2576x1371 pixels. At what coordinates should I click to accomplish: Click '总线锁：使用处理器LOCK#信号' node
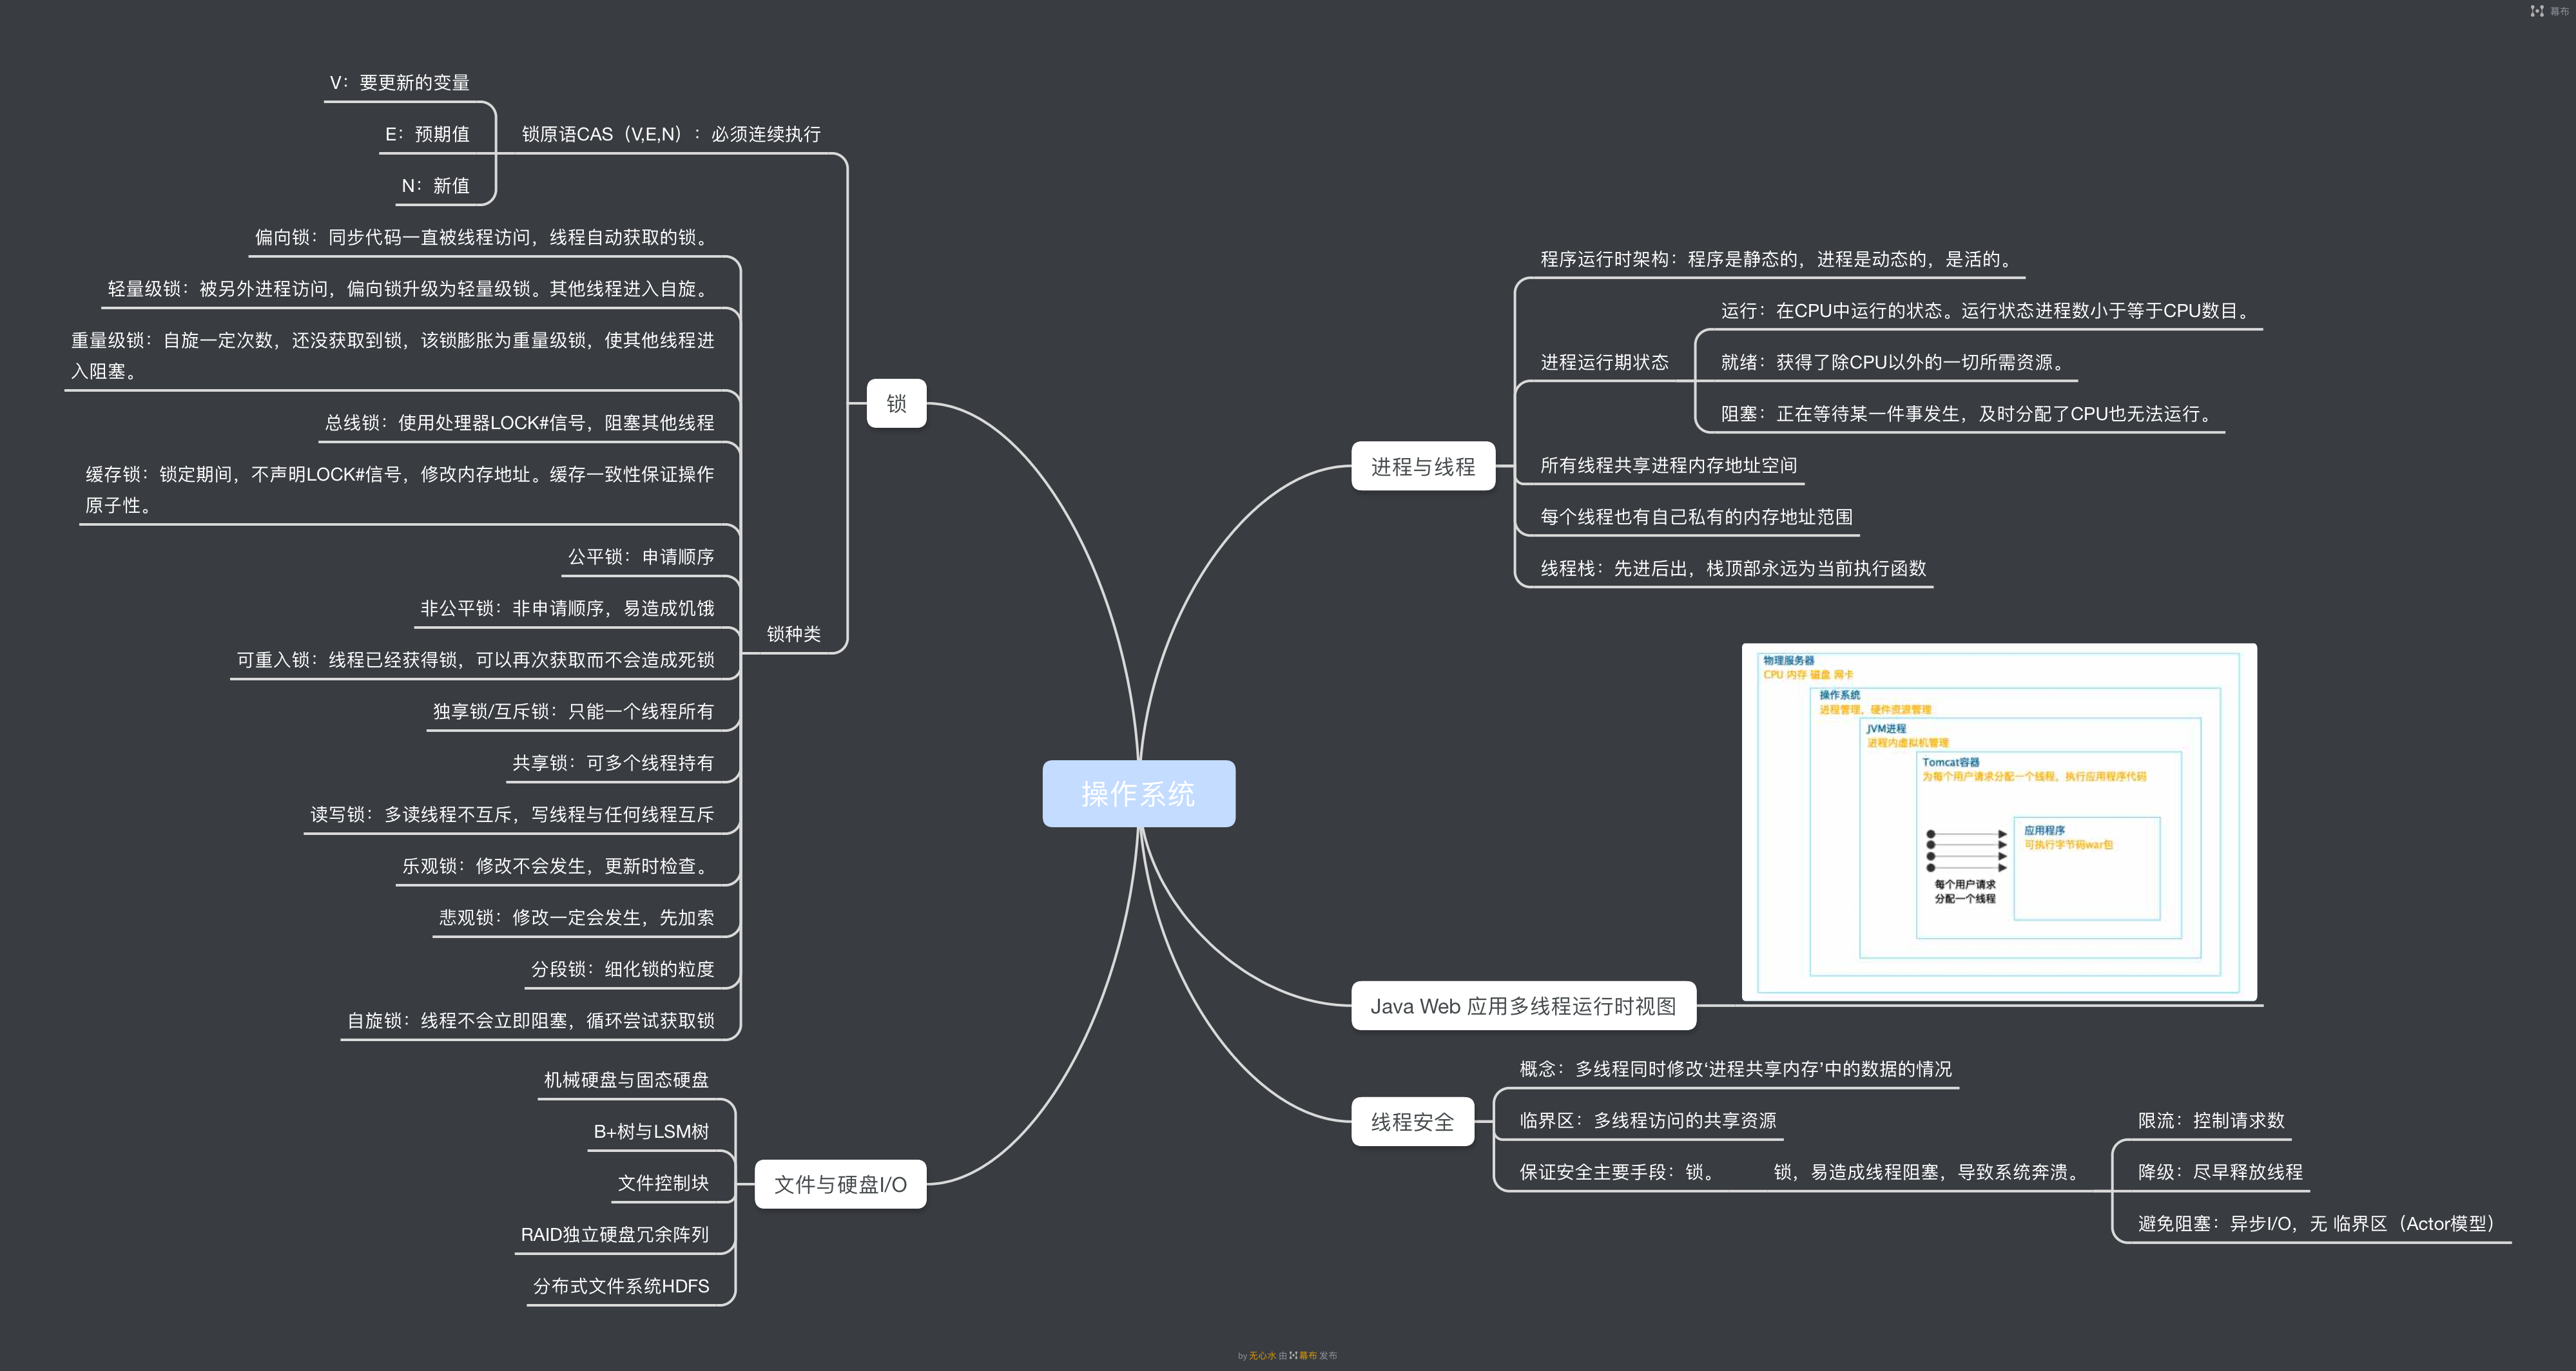[519, 423]
